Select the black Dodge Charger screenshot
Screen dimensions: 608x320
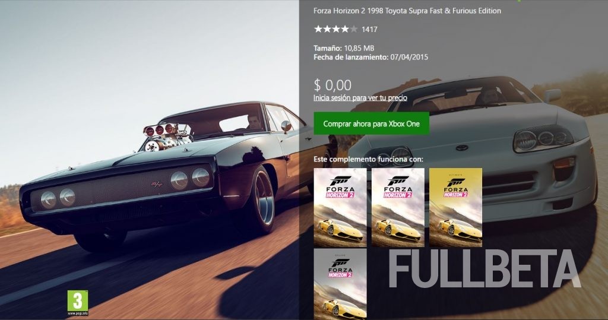pos(149,160)
